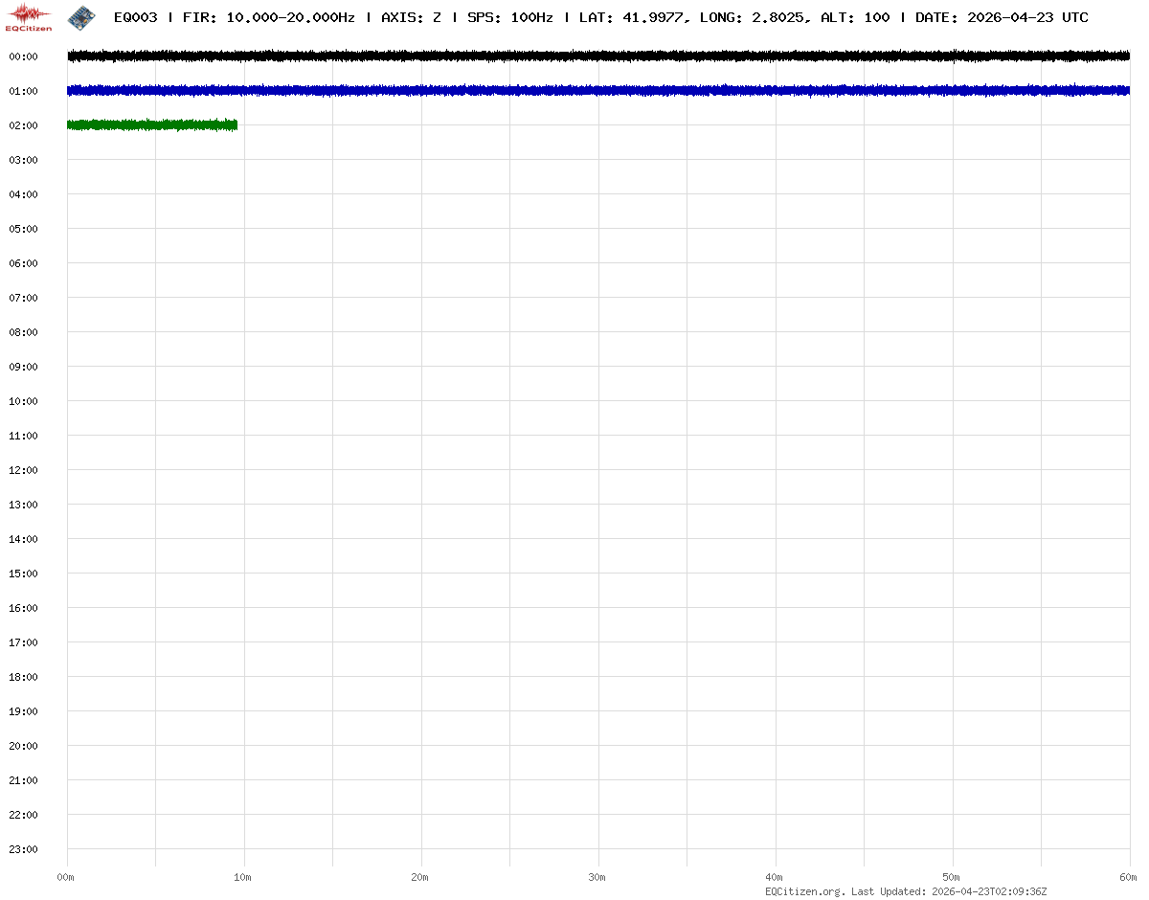Click the black 00:00 seismic trace

click(x=598, y=56)
